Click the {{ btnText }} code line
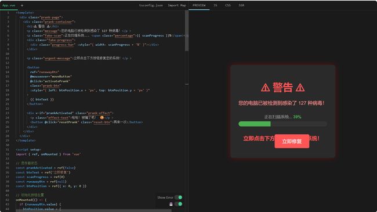377x212 pixels. tap(42, 99)
